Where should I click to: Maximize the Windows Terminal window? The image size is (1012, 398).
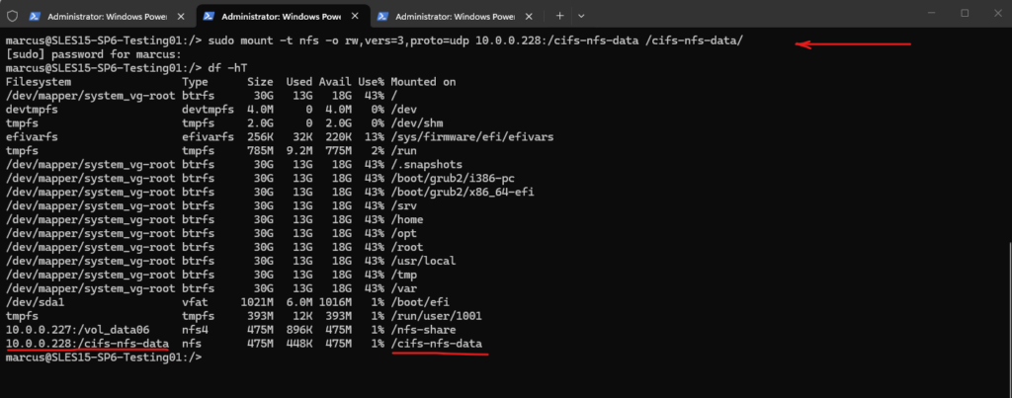coord(965,13)
